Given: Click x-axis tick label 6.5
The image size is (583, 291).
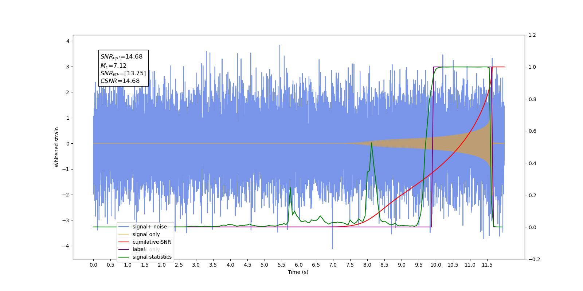Looking at the screenshot, I should click(316, 265).
